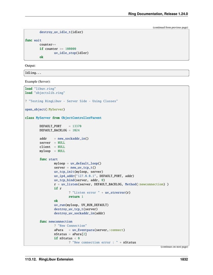This screenshot has height=275, width=213.
Task: Click the "Listen error" uv_strerror(r) line
Action: click(x=99, y=193)
